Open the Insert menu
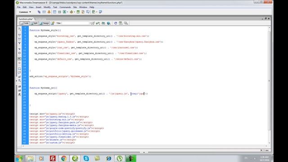 pyautogui.click(x=39, y=7)
